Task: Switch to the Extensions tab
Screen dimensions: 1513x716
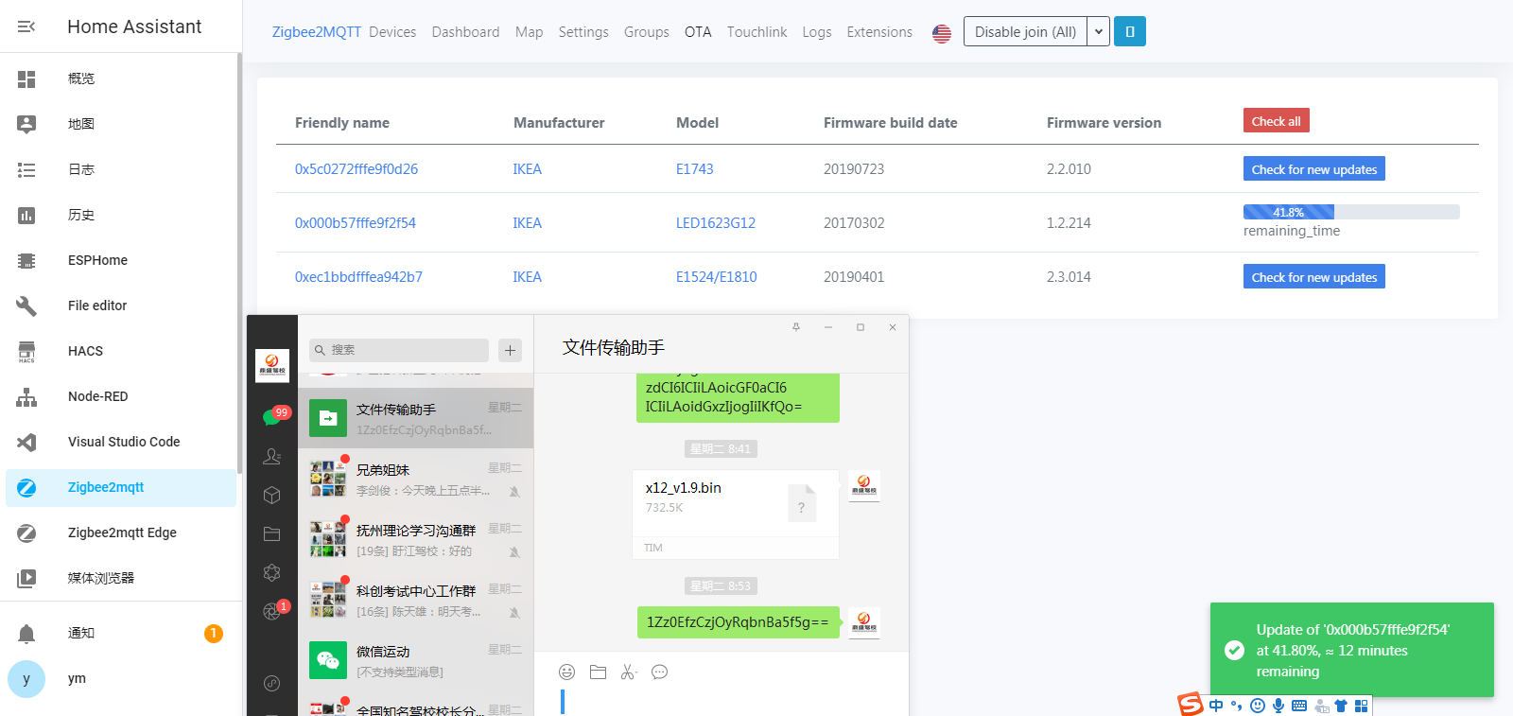Action: pos(879,32)
